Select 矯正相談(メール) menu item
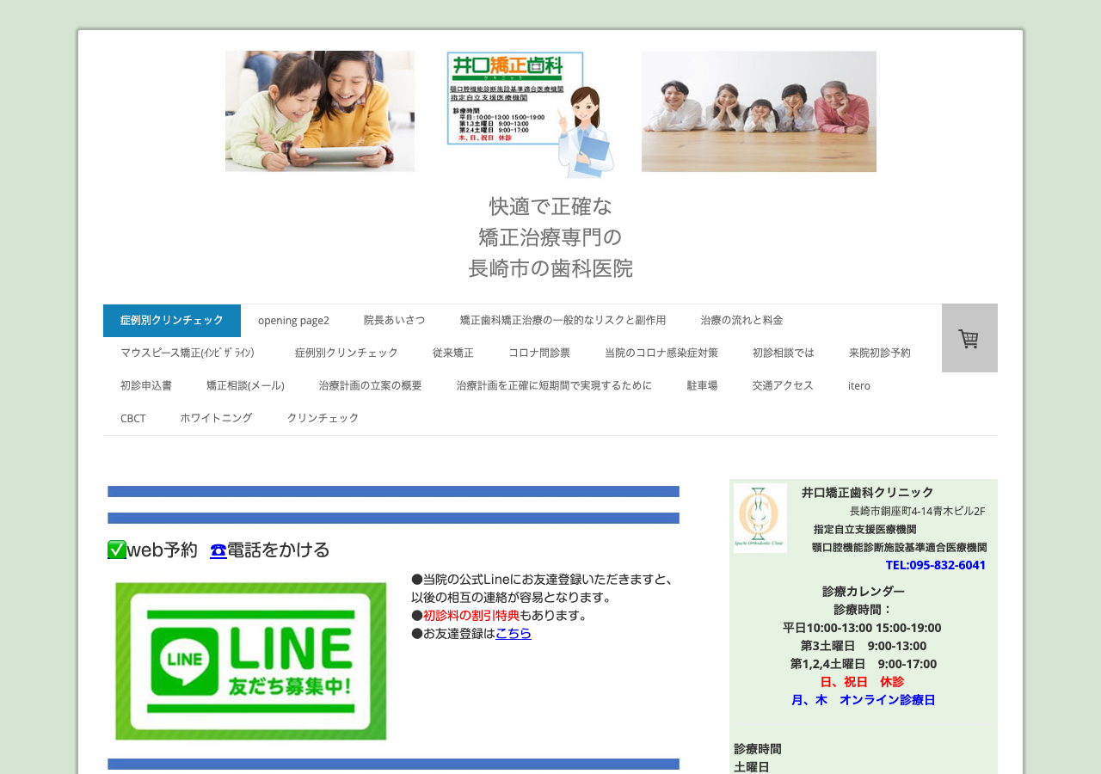Image resolution: width=1101 pixels, height=774 pixels. point(245,385)
